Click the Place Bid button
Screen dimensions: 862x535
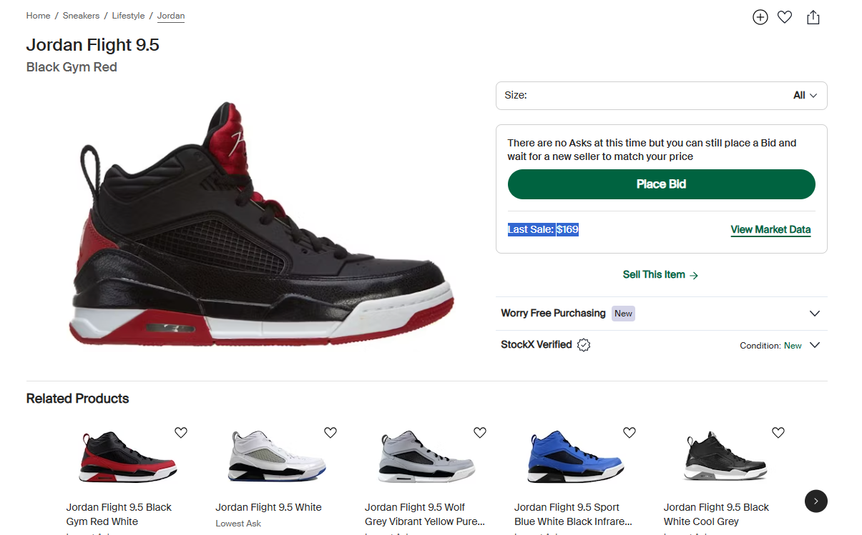coord(661,184)
